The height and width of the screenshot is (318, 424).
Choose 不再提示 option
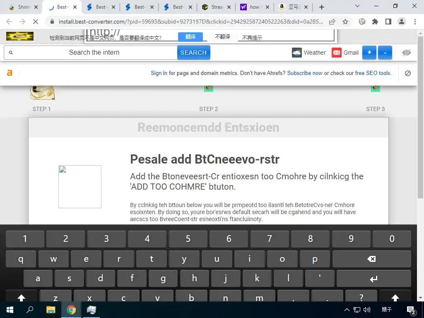[252, 38]
